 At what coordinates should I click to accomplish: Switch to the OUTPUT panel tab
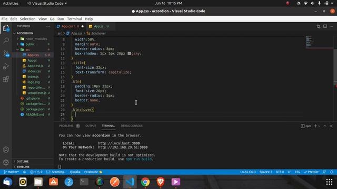[x=91, y=126]
